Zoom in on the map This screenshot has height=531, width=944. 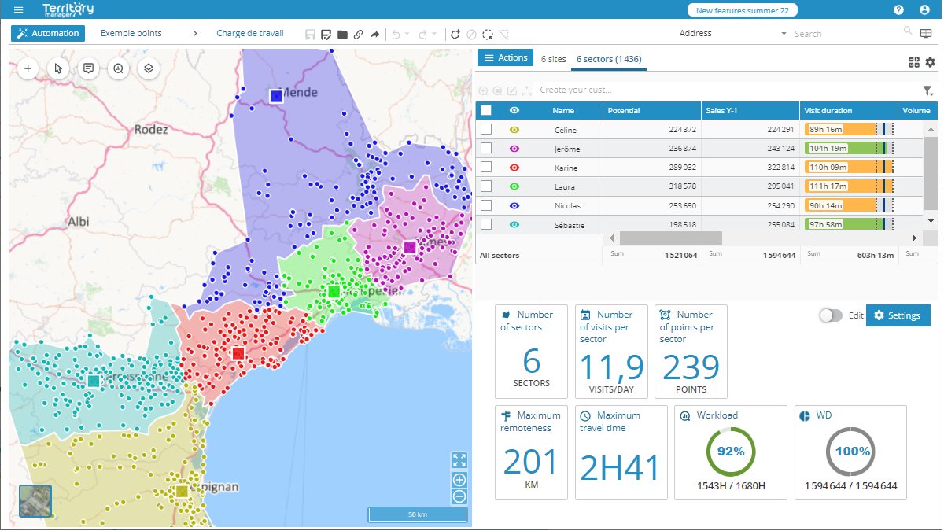459,480
